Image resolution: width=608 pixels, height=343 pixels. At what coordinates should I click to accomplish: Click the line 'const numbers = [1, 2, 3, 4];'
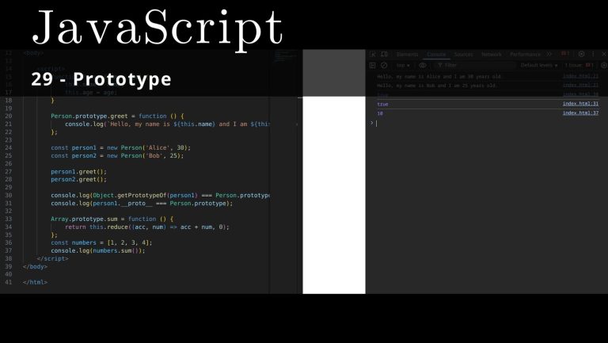101,242
